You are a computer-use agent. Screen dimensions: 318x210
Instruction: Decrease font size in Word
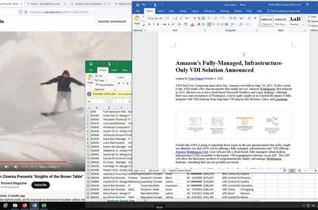(181, 18)
